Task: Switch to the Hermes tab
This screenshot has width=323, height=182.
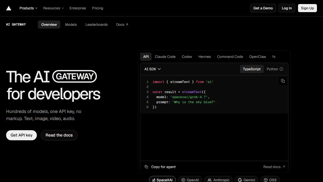Action: [205, 57]
